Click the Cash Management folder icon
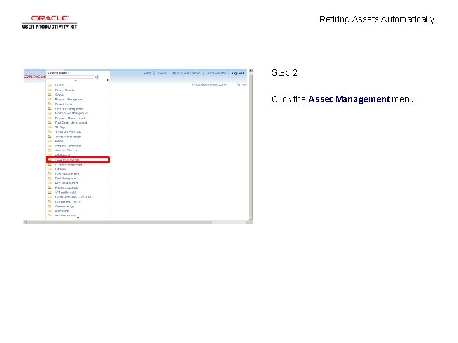The image size is (458, 343). [x=50, y=174]
